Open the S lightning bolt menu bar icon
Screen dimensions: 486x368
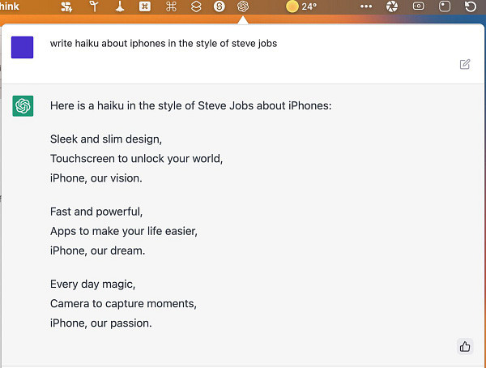(x=66, y=6)
